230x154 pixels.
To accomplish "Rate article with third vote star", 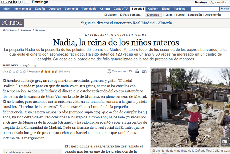I will (x=17, y=71).
